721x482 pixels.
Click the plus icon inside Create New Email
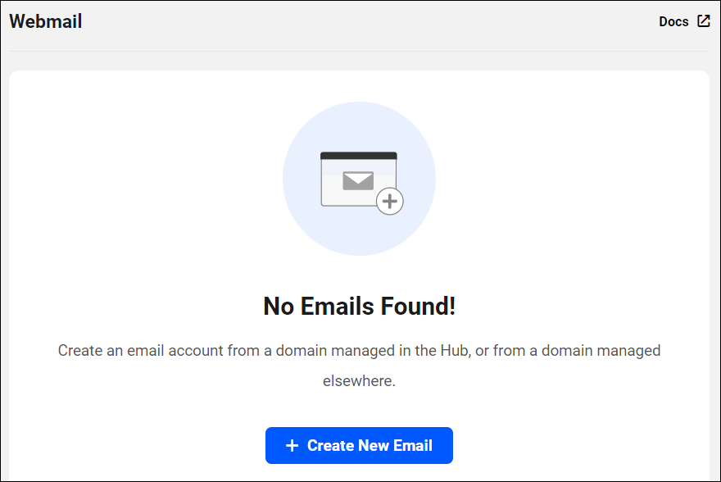click(292, 445)
